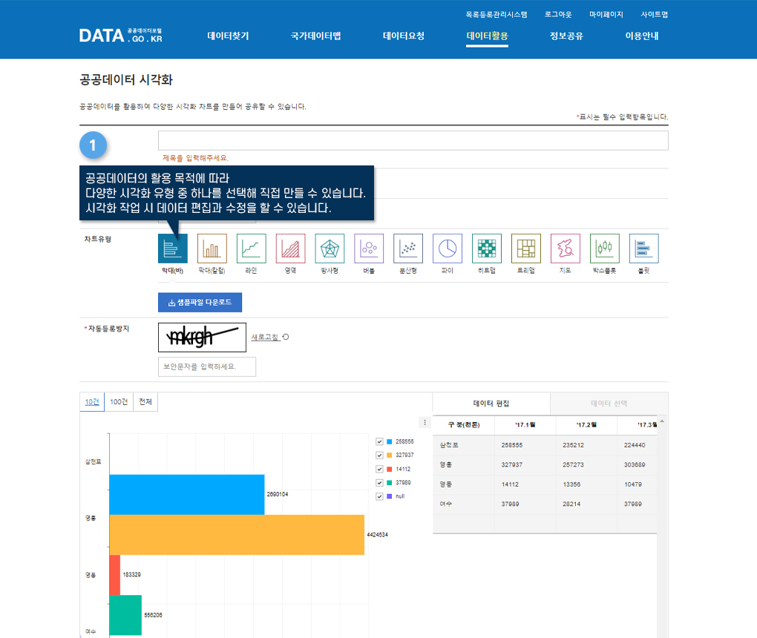This screenshot has height=638, width=757.
Task: Click the 샘플파일 다운로드 button
Action: click(200, 303)
